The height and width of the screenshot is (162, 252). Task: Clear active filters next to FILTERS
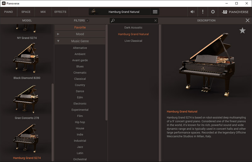tap(87, 21)
